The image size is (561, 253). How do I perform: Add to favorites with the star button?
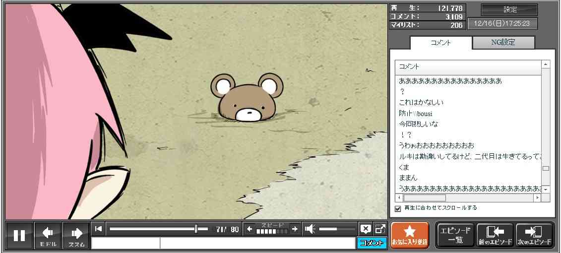click(410, 235)
